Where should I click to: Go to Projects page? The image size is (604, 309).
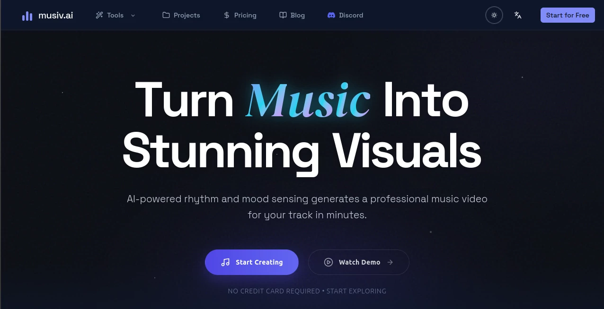[187, 15]
